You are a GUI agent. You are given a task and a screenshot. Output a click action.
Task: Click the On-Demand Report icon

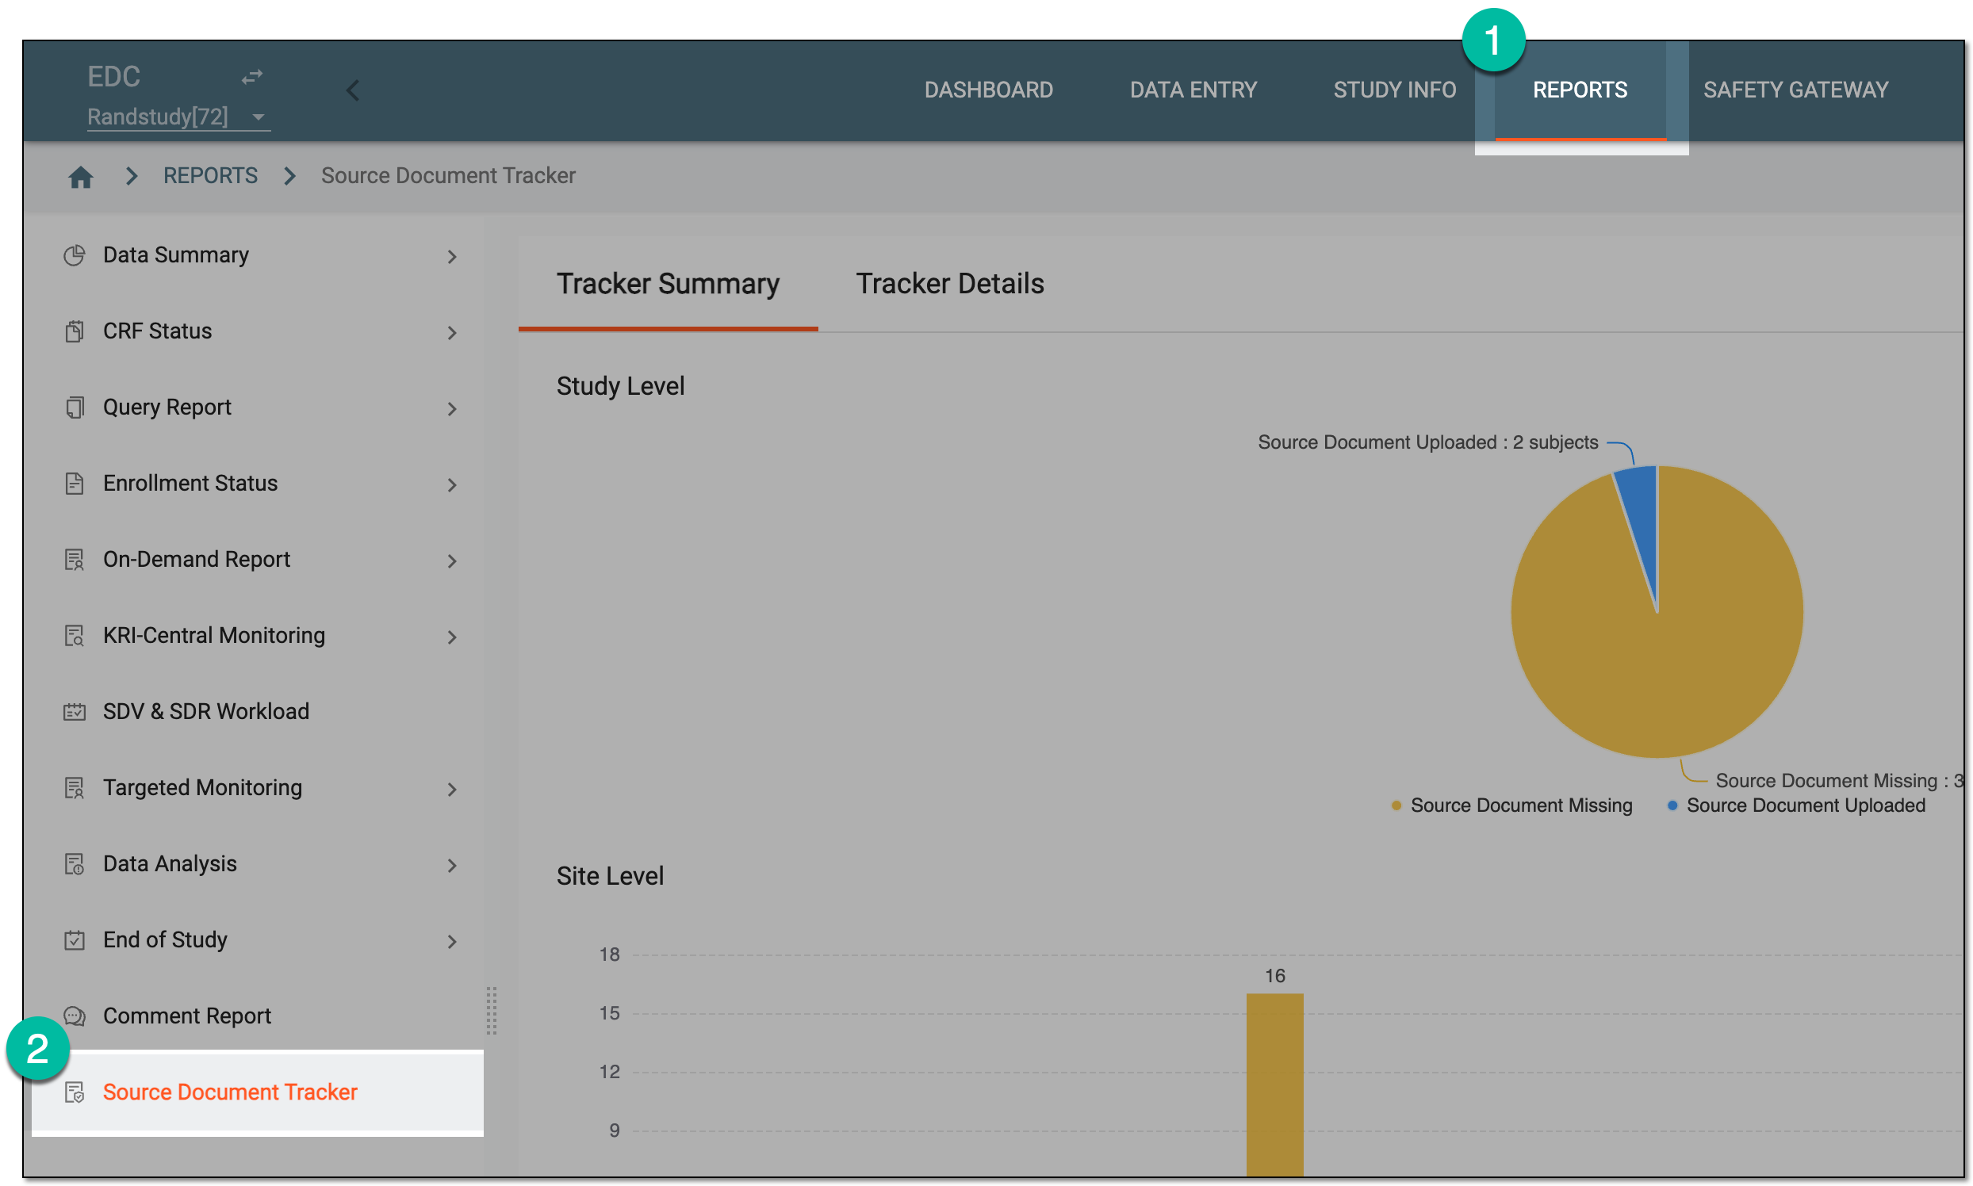[75, 560]
